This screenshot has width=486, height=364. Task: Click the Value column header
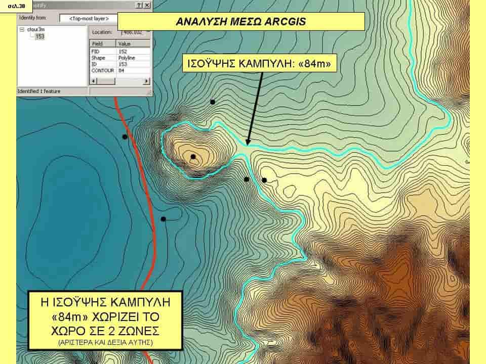(133, 43)
